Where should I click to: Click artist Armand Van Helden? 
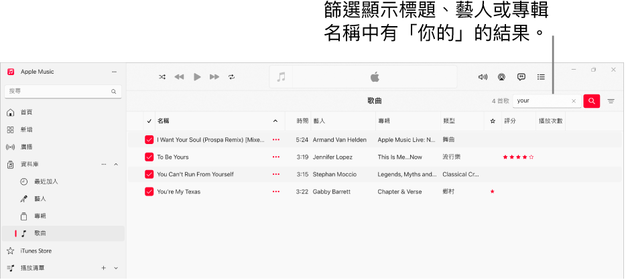tap(339, 140)
